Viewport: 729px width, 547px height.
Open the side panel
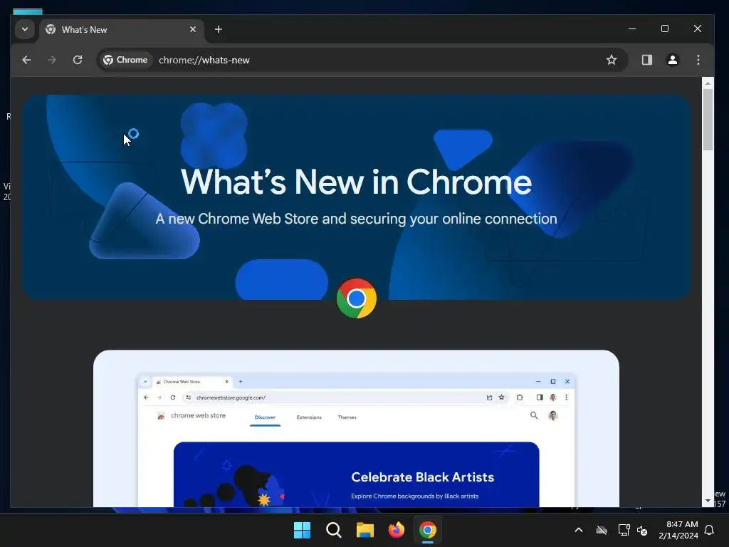[647, 60]
